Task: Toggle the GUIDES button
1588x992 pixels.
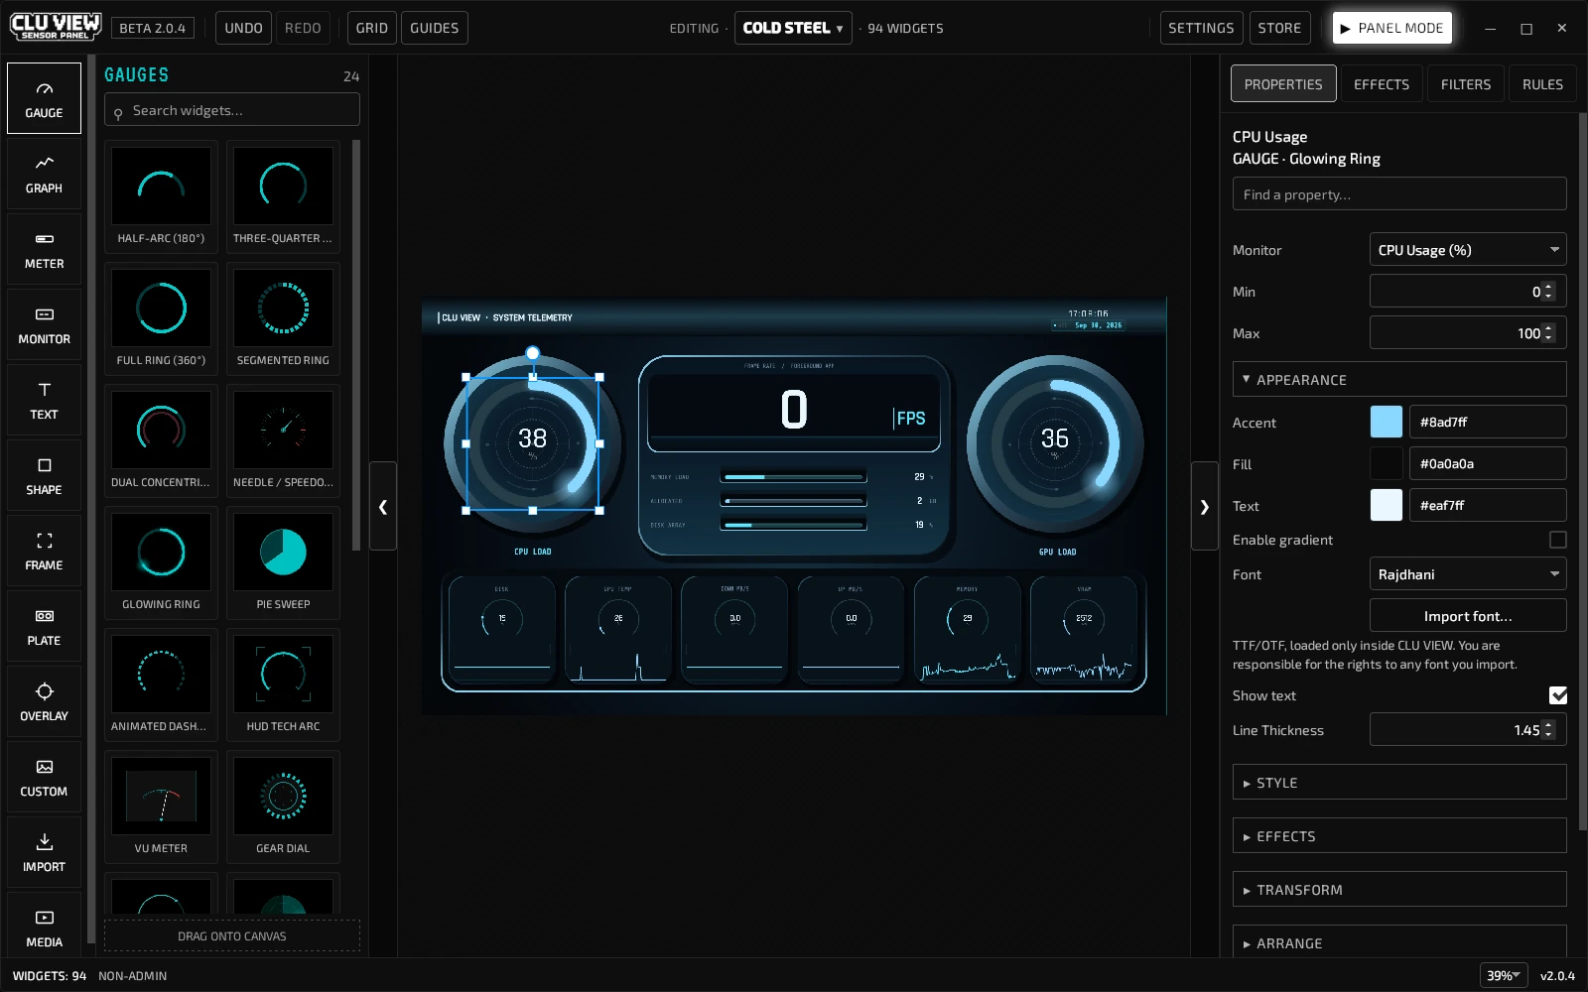Action: 435,28
